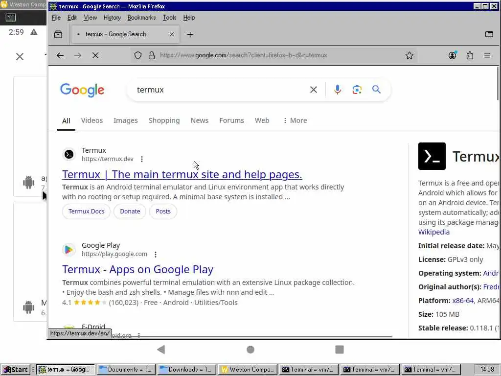The image size is (501, 376).
Task: Expand the More search filters
Action: (x=295, y=120)
